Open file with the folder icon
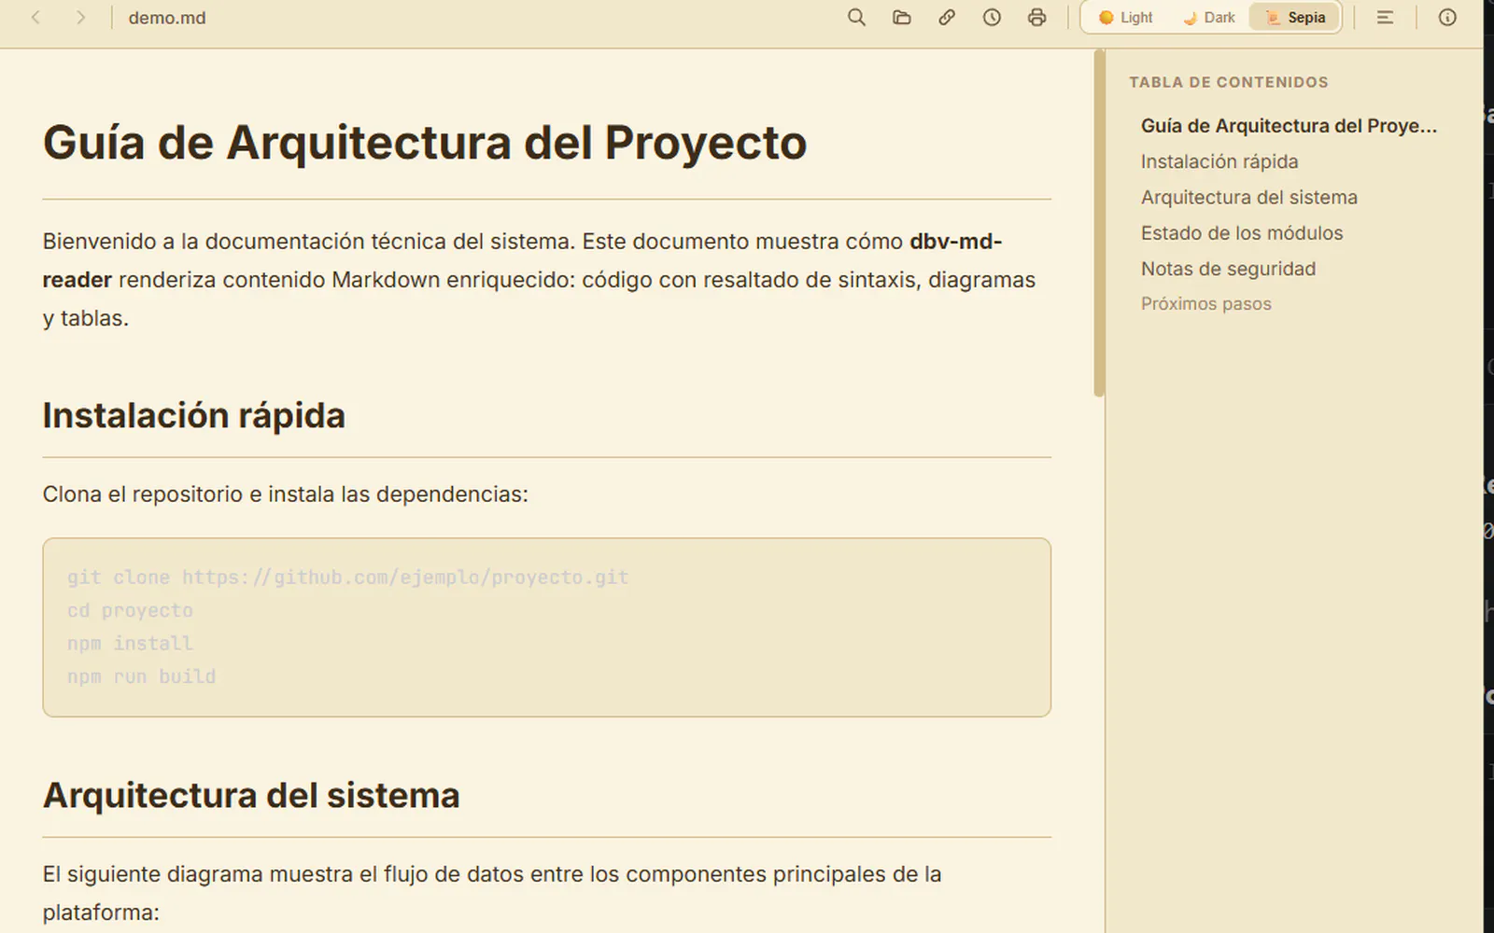This screenshot has height=933, width=1494. 901,18
